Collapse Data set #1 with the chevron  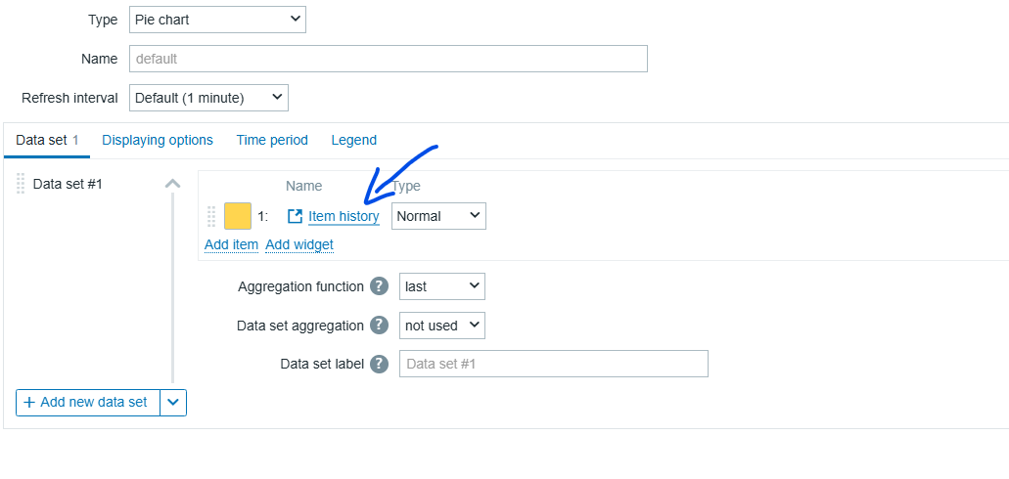coord(172,184)
